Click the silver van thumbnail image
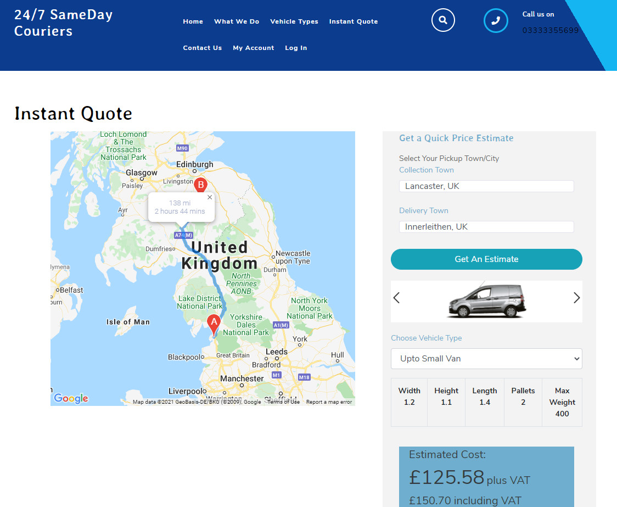The image size is (617, 507). [x=487, y=301]
